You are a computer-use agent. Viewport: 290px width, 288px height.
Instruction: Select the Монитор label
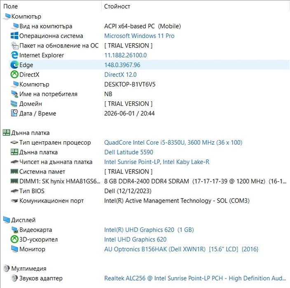[32, 249]
